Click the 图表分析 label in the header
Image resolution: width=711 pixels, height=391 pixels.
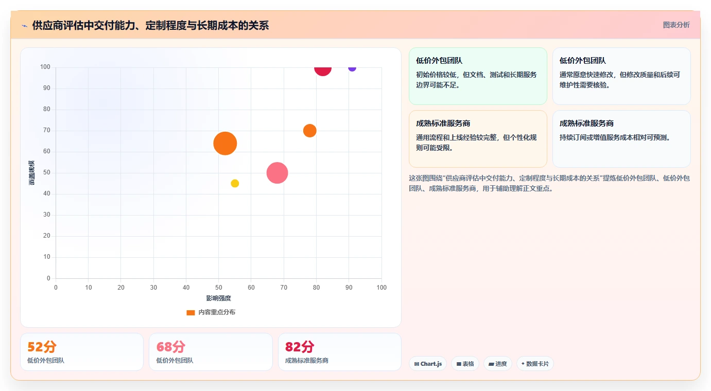pyautogui.click(x=676, y=25)
